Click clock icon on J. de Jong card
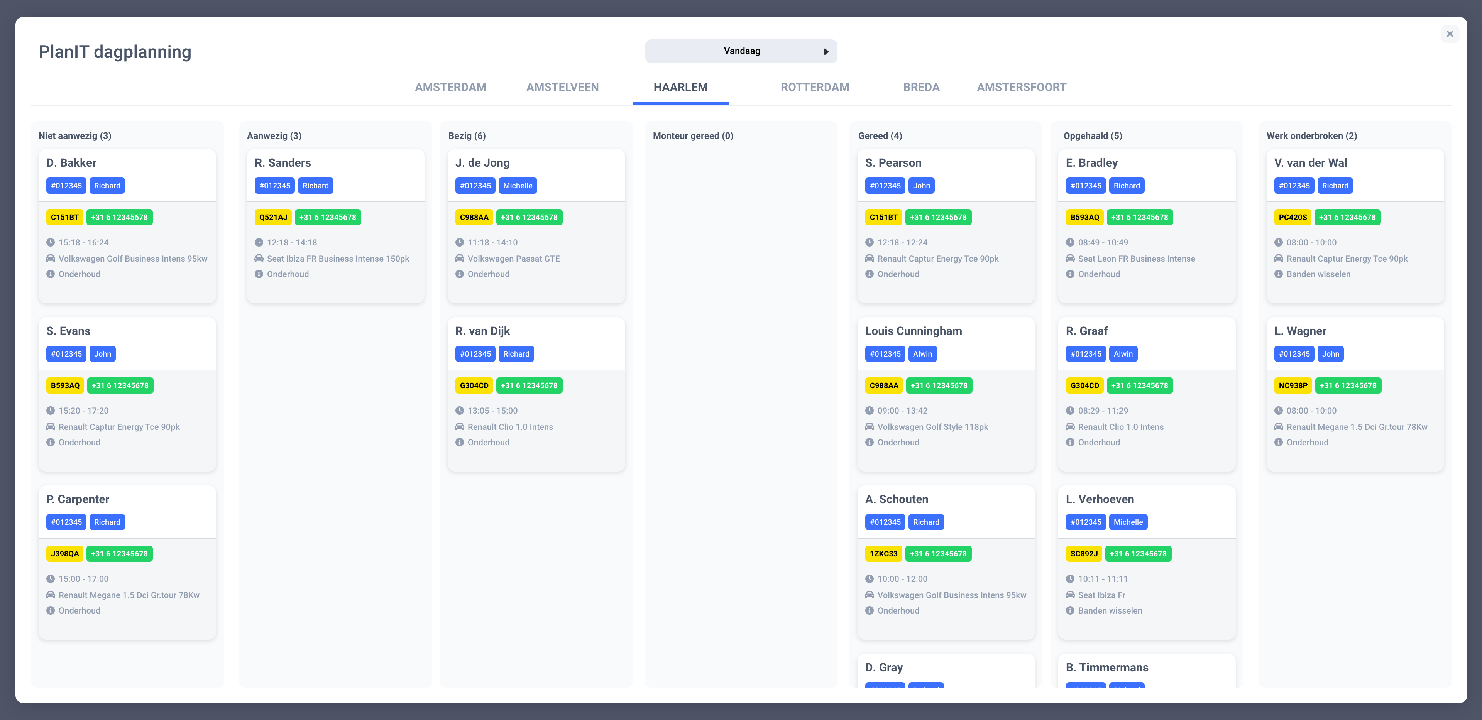This screenshot has width=1482, height=720. [460, 243]
